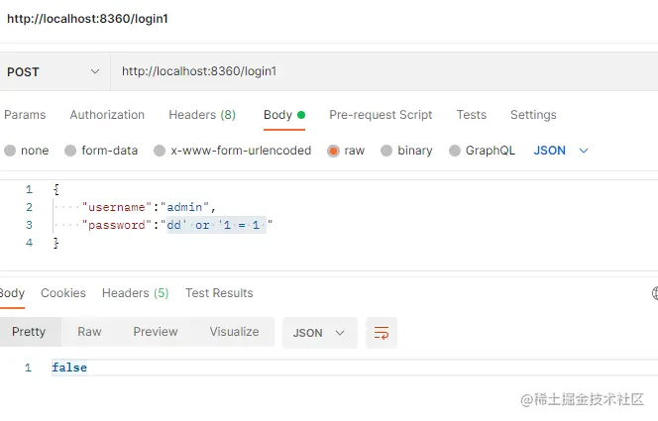Choose the GraphQL body type
The width and height of the screenshot is (658, 421).
click(x=455, y=151)
